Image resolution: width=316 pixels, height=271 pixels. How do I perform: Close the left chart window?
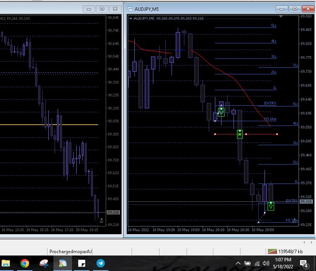115,9
